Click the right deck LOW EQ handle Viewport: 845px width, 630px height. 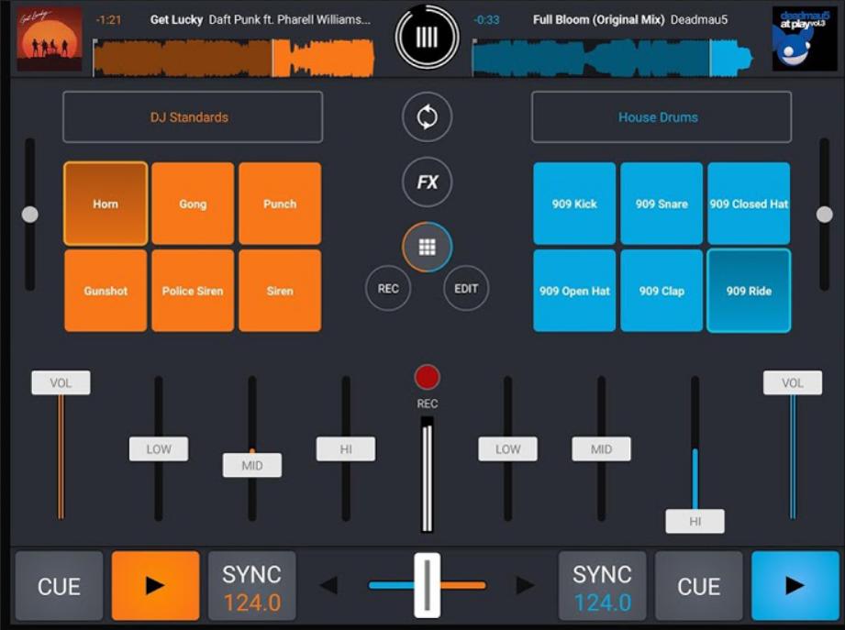tap(507, 449)
